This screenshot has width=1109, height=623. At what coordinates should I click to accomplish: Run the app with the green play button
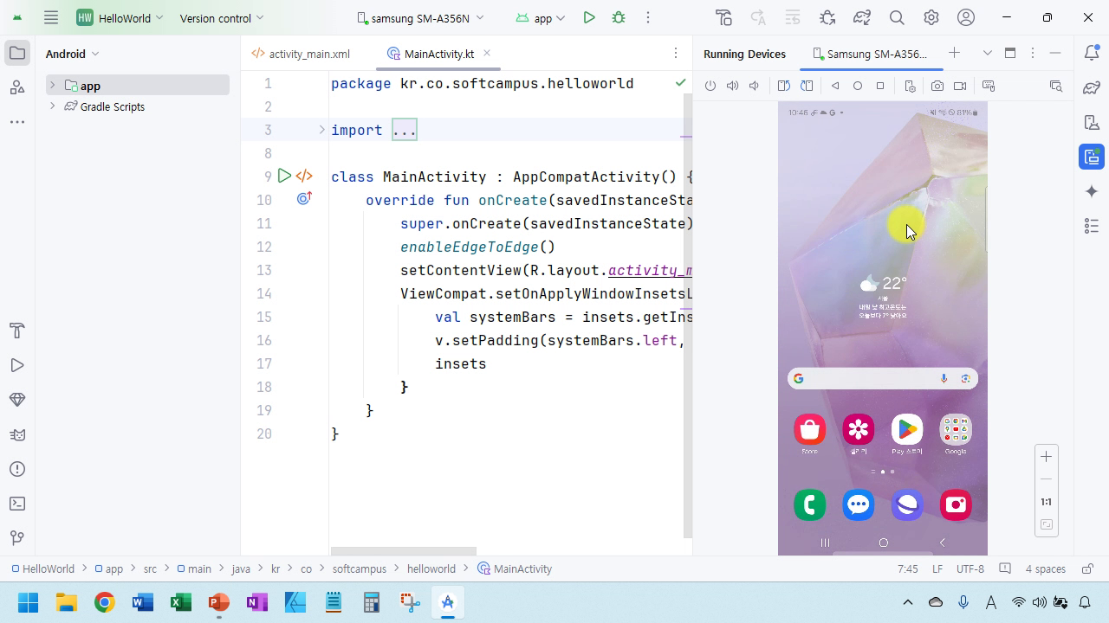coord(589,17)
